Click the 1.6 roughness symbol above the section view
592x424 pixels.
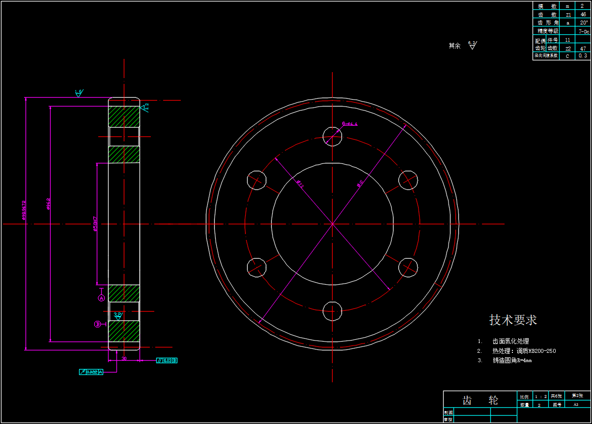click(79, 93)
